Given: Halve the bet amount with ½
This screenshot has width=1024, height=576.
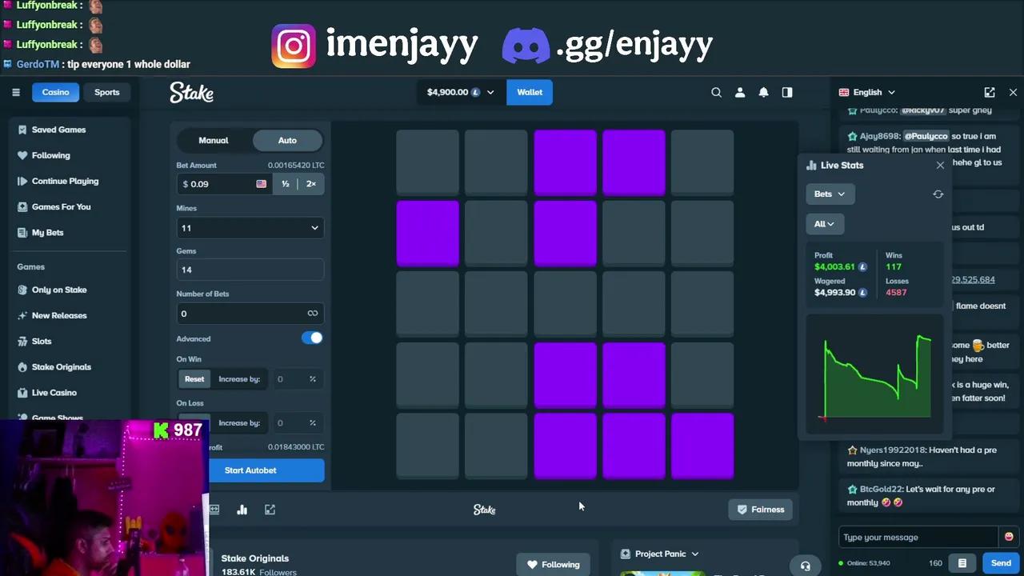Looking at the screenshot, I should (x=286, y=184).
